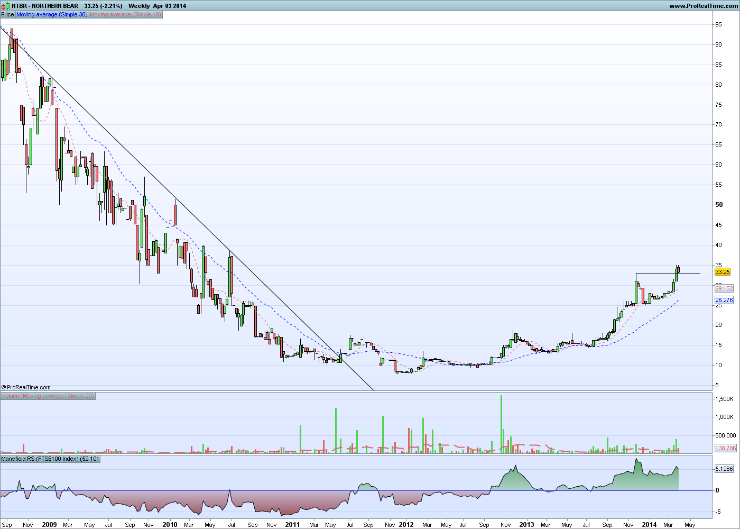
Task: Click the 40 price axis label
Action: 718,245
